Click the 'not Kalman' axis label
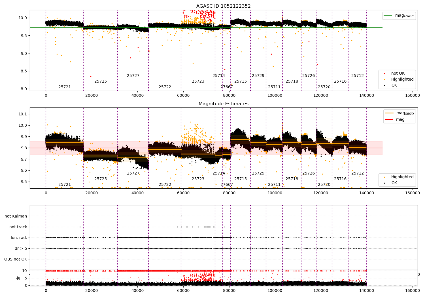The height and width of the screenshot is (297, 425). tap(16, 216)
